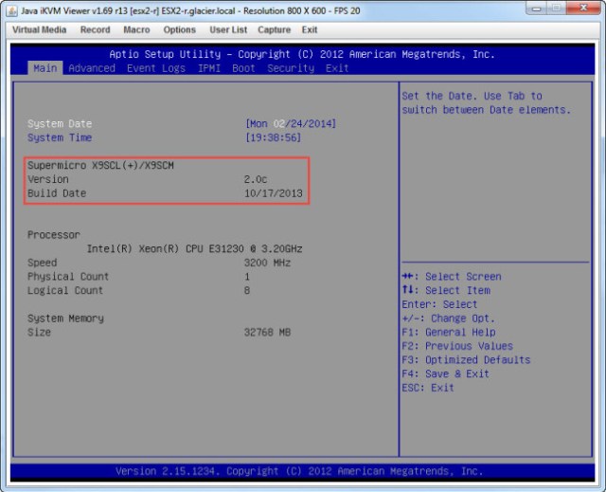Switch to the Boot tab
The width and height of the screenshot is (606, 492).
243,68
